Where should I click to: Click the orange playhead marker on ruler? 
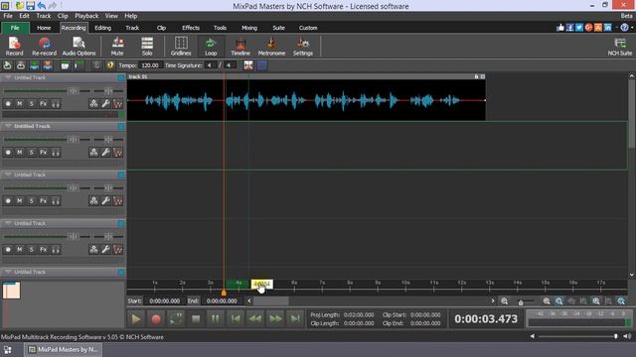(x=224, y=293)
